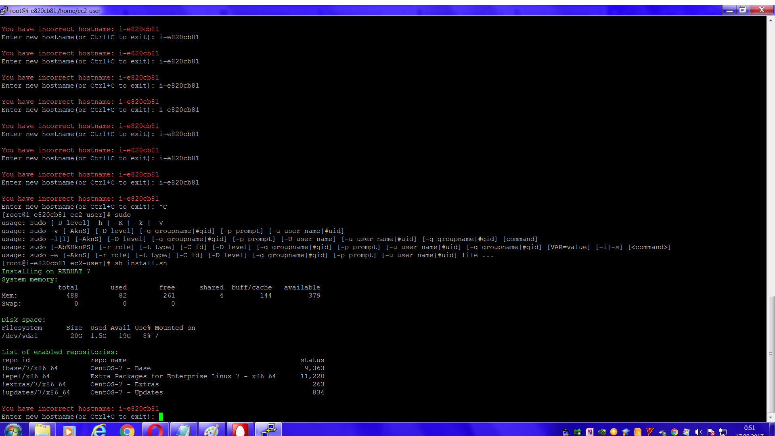
Task: Click the terminal scrollbar thumb
Action: tap(771, 354)
